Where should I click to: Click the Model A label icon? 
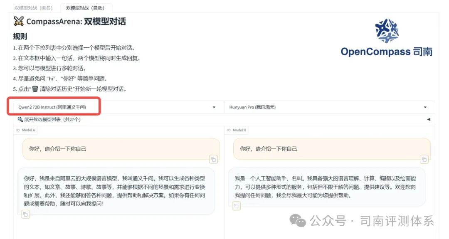pyautogui.click(x=18, y=130)
